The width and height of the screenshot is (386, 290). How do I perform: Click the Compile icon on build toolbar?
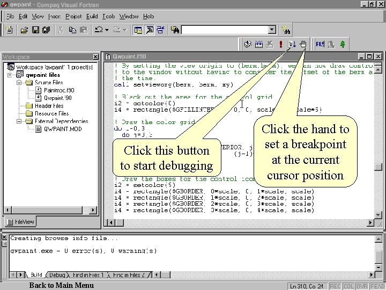click(x=247, y=45)
